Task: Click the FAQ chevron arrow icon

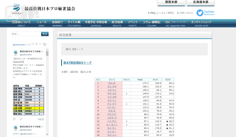Action: 149,13
